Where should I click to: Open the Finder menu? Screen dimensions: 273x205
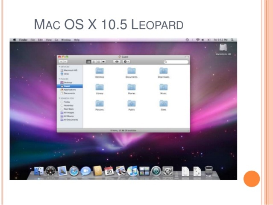pos(23,40)
